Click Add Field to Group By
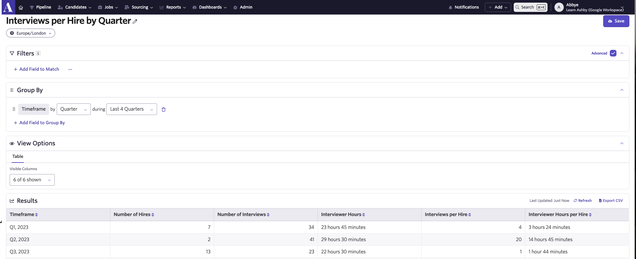636x259 pixels. [x=39, y=123]
